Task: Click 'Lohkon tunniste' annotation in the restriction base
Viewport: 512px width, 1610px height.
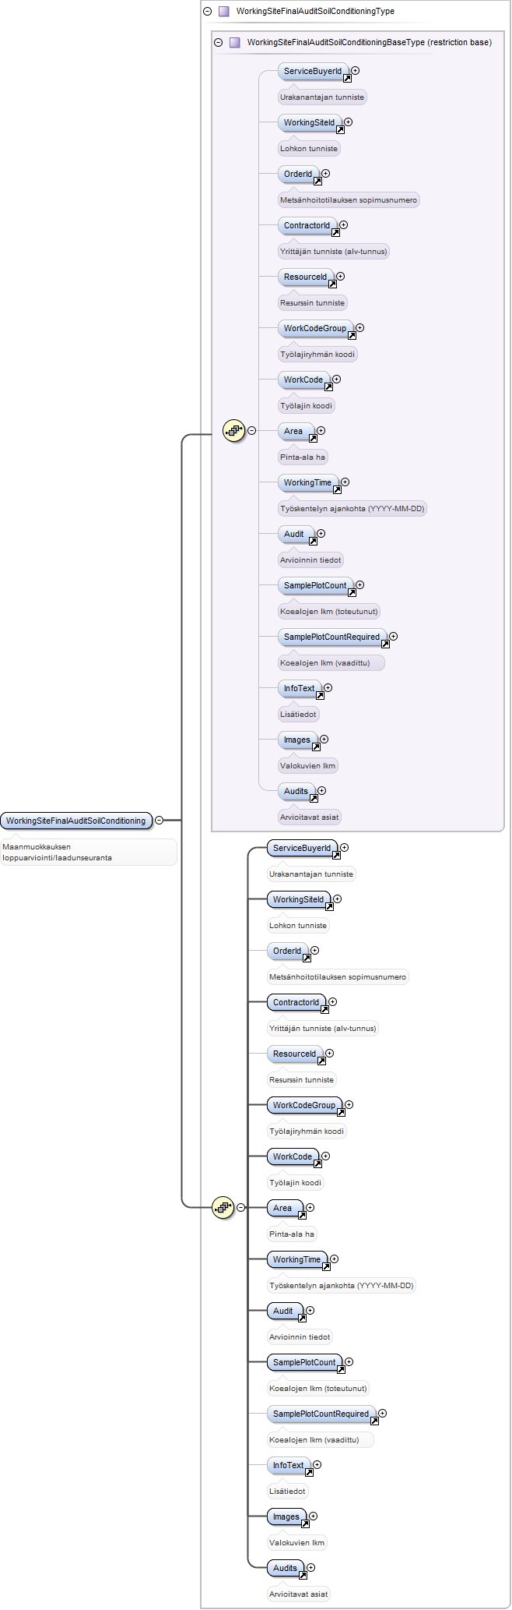Action: pos(309,149)
